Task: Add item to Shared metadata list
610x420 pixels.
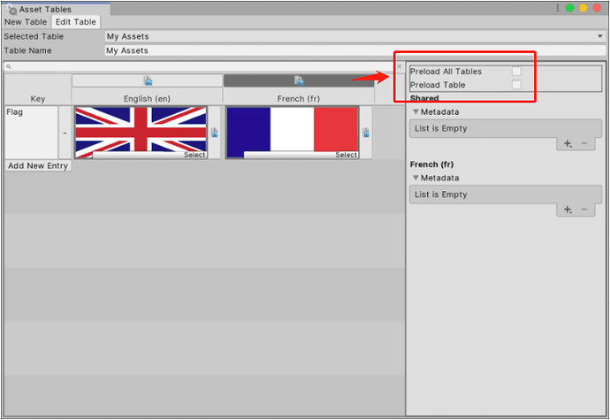Action: 568,143
